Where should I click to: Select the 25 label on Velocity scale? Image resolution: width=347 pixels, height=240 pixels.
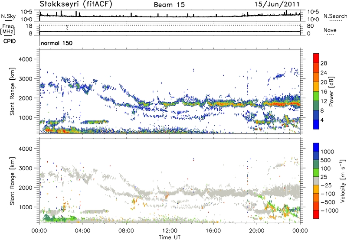tap(324, 177)
